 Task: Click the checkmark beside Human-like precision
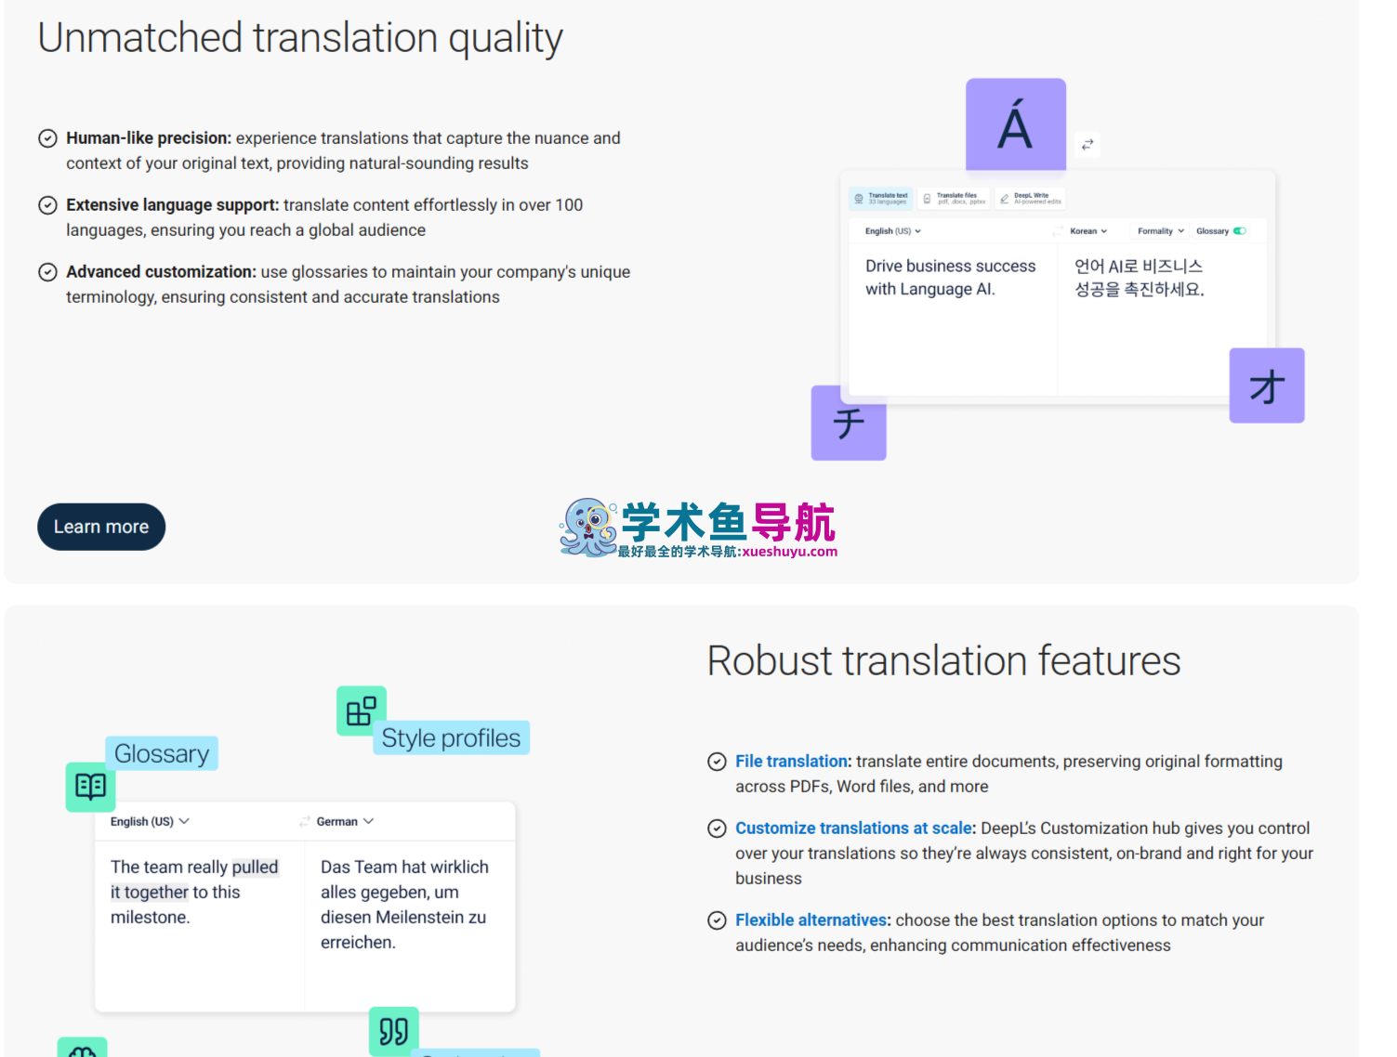pyautogui.click(x=47, y=138)
